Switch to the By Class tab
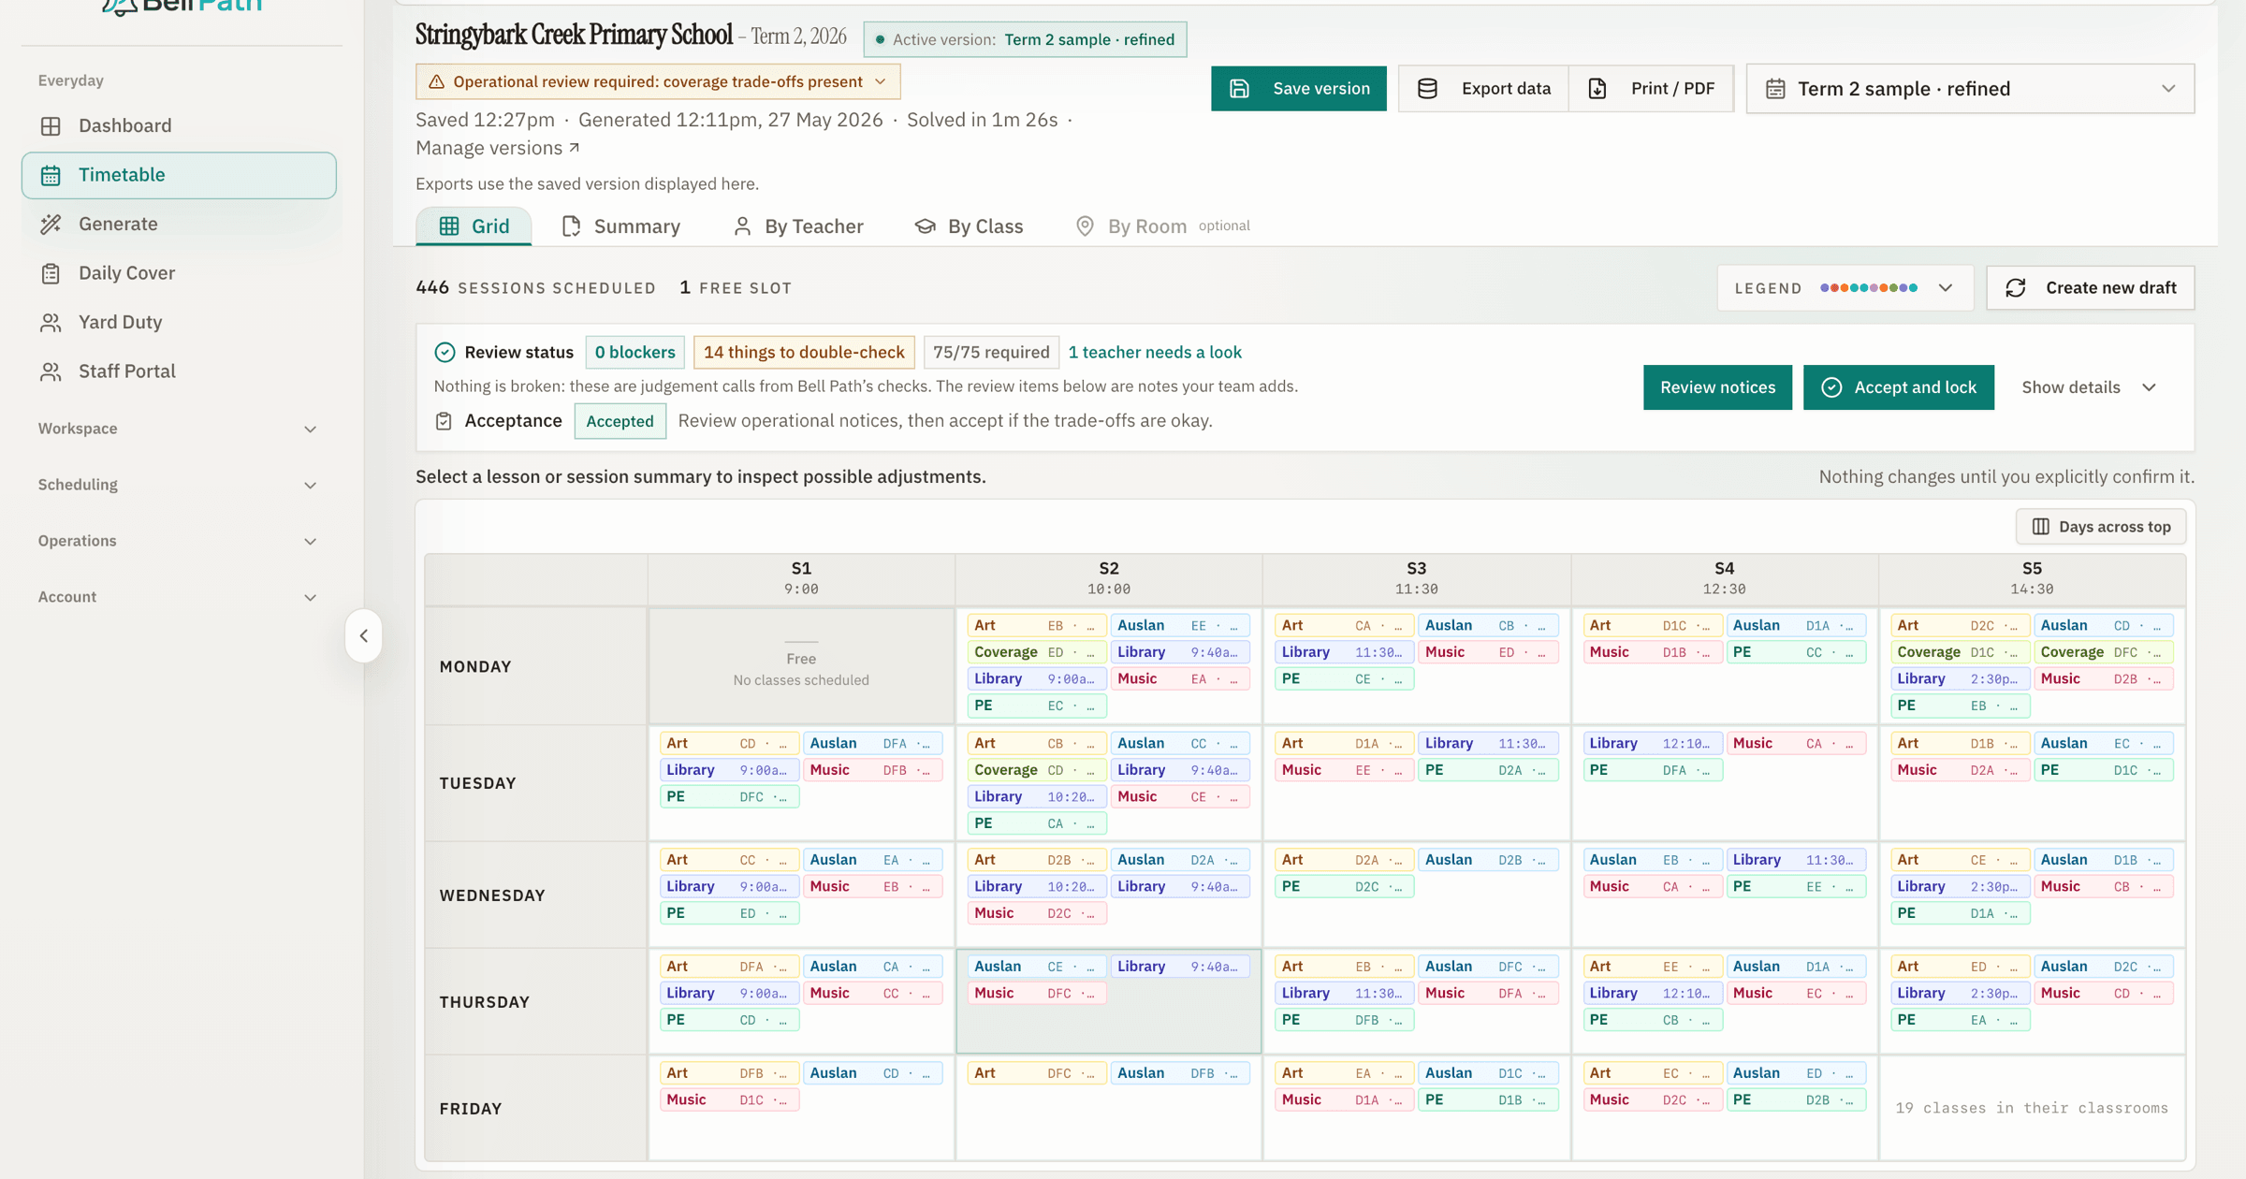The height and width of the screenshot is (1179, 2246). click(x=969, y=226)
